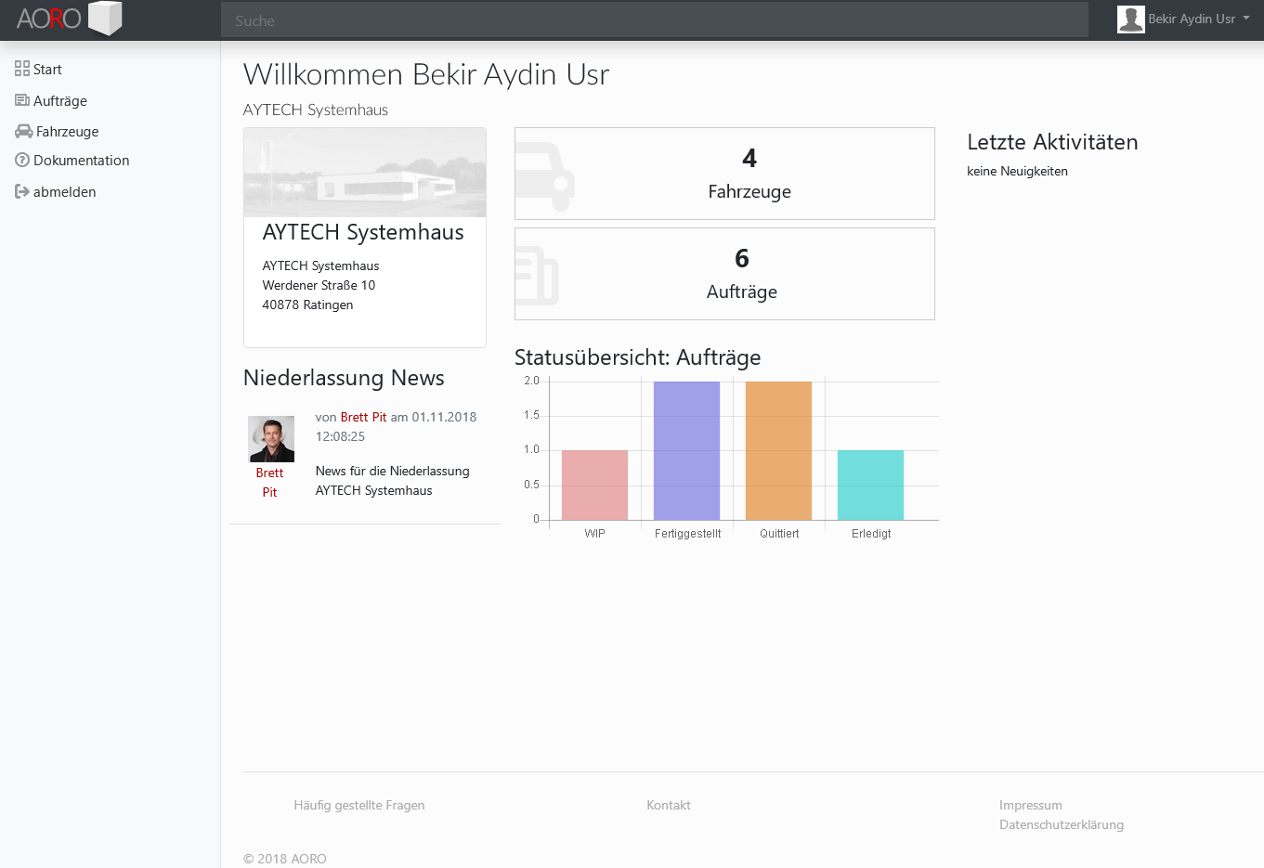This screenshot has height=868, width=1264.
Task: Click the WIP bar in the status chart
Action: (x=593, y=485)
